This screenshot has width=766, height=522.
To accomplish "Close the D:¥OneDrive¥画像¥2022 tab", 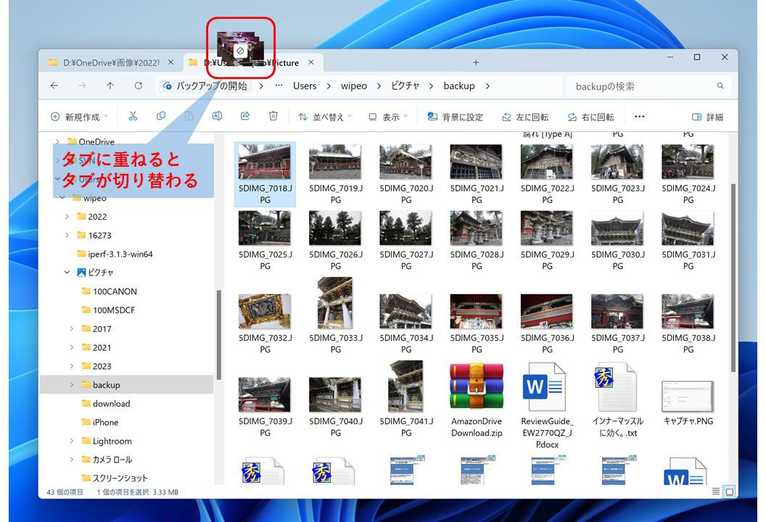I will click(170, 62).
